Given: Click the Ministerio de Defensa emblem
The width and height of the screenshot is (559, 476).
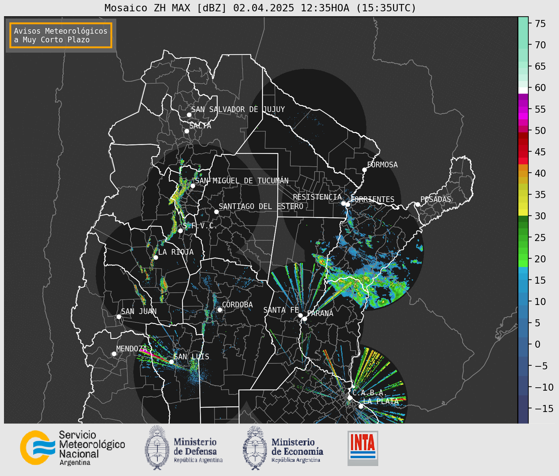Looking at the screenshot, I should [157, 448].
